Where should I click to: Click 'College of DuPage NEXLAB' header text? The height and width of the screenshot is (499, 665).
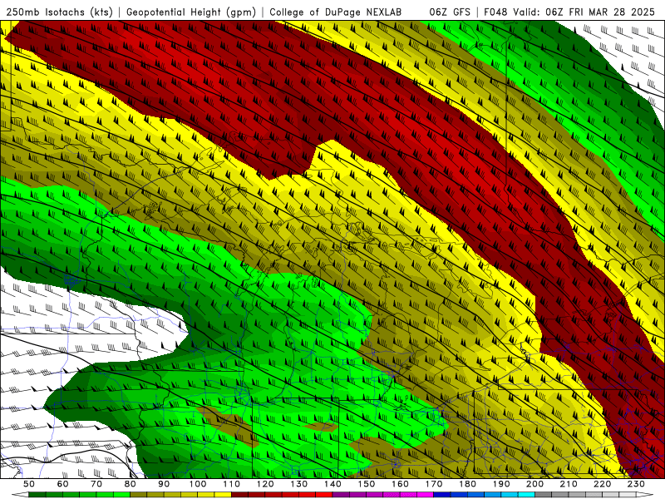click(x=336, y=12)
